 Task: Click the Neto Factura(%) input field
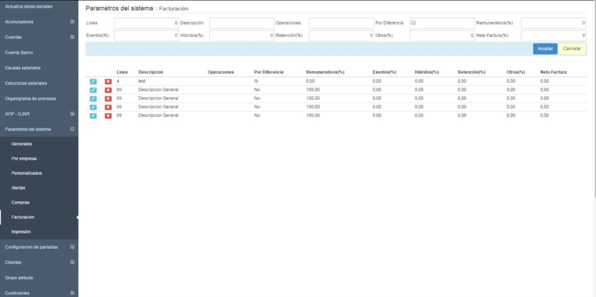click(x=553, y=36)
